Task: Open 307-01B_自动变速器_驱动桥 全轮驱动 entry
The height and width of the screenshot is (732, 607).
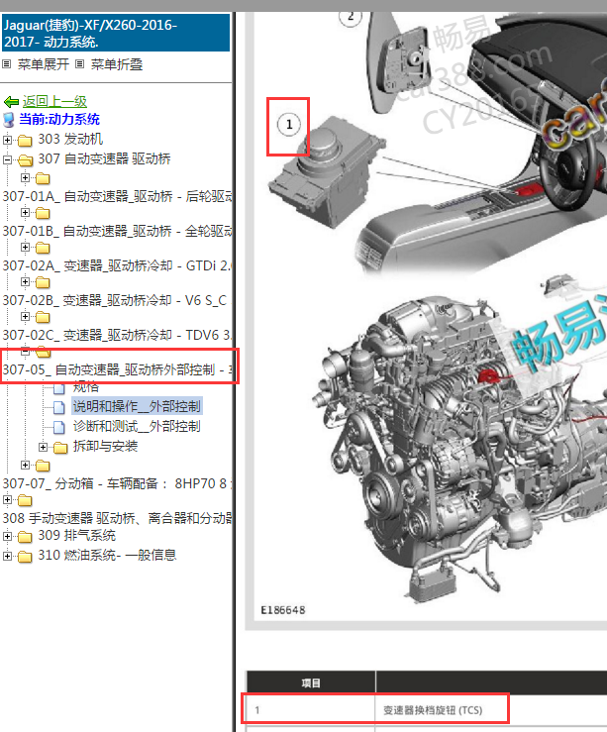Action: 117,231
